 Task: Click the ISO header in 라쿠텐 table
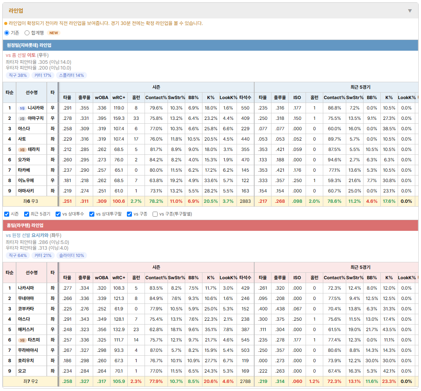[297, 278]
